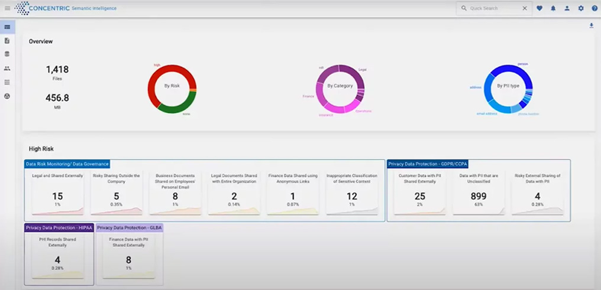Image resolution: width=601 pixels, height=290 pixels.
Task: Open Business Documents Shared on Personal Email card
Action: click(175, 193)
